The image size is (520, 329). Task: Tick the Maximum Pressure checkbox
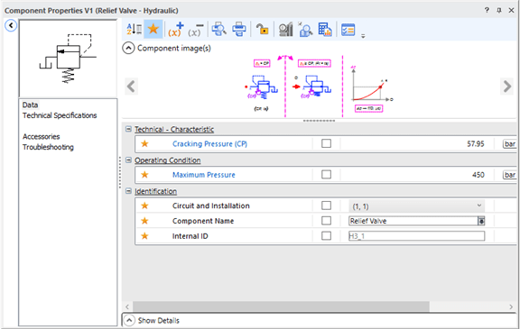coord(326,175)
